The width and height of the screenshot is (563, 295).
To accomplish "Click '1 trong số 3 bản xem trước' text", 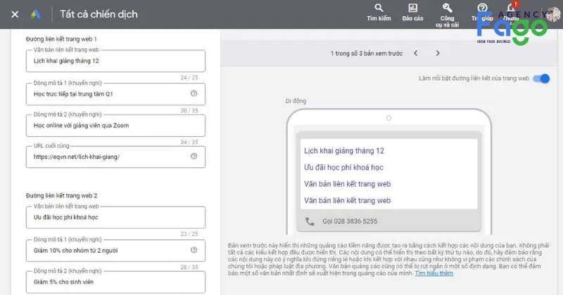I will tap(367, 53).
